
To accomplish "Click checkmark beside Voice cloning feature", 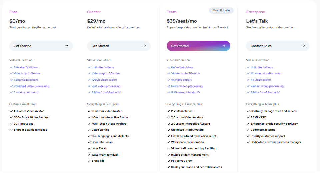I will (89, 130).
